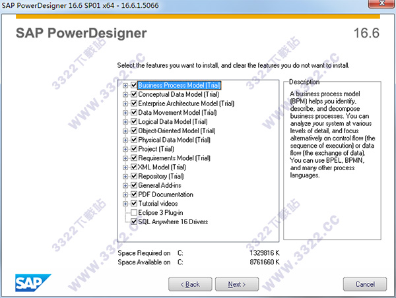Select Repository (Trial) label

(x=161, y=176)
